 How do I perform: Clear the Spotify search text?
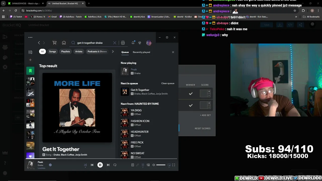click(x=115, y=43)
